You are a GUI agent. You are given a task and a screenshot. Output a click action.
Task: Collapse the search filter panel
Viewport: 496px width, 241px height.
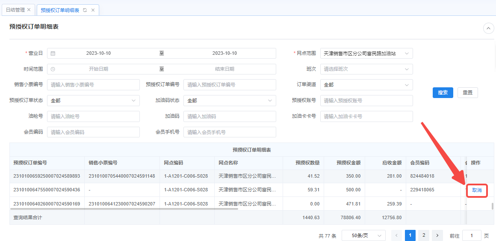pos(488,28)
